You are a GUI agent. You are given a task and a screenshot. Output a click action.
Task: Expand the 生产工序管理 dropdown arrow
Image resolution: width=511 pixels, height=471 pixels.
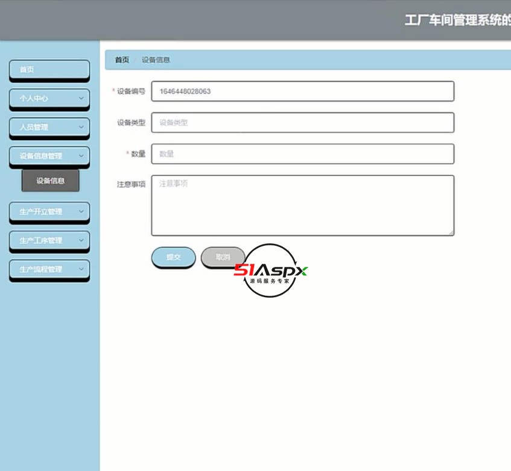click(x=80, y=241)
